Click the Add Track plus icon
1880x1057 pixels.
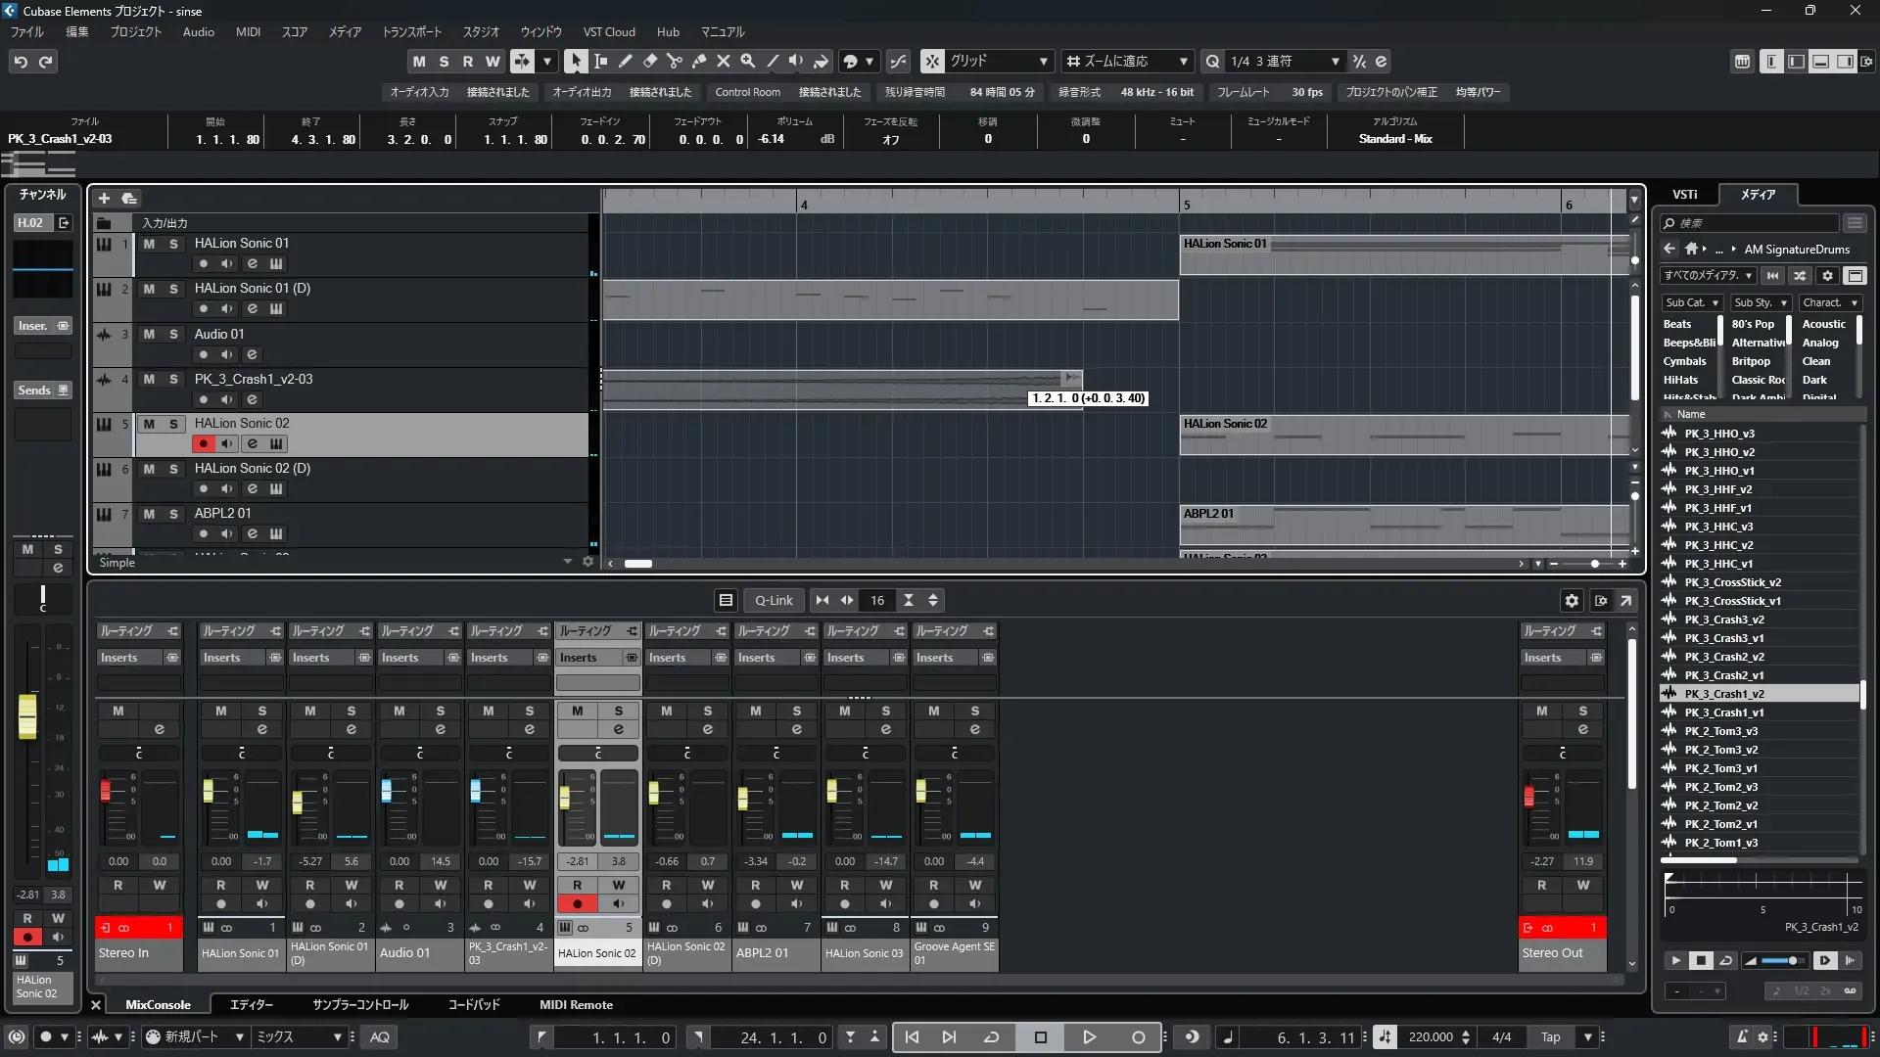tap(104, 199)
